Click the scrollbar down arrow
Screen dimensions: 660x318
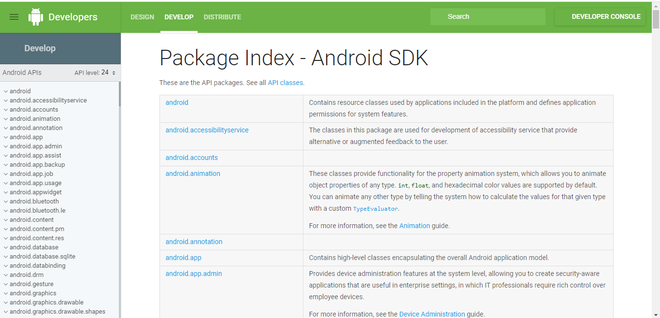coord(656,314)
